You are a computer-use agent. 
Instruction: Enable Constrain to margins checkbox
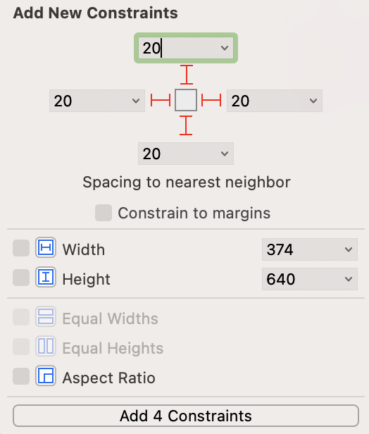104,213
